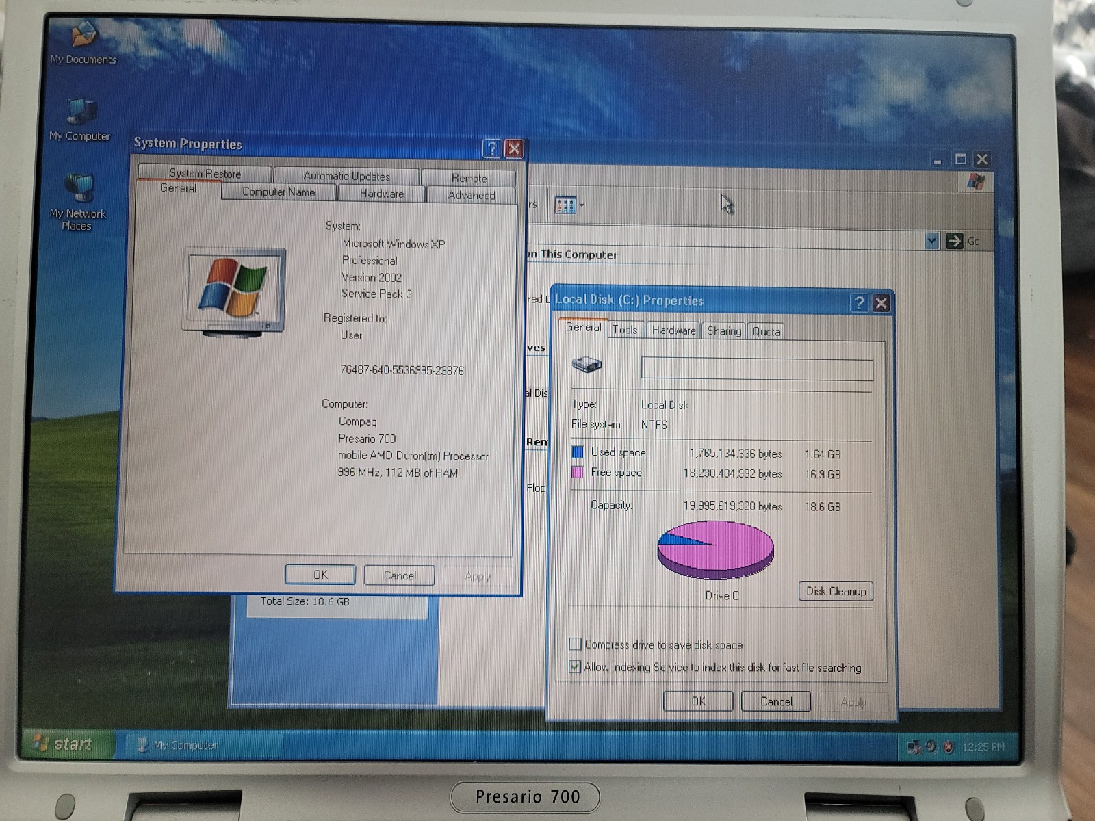Image resolution: width=1095 pixels, height=821 pixels.
Task: Click the Windows XP logo monitor image
Action: pos(234,293)
